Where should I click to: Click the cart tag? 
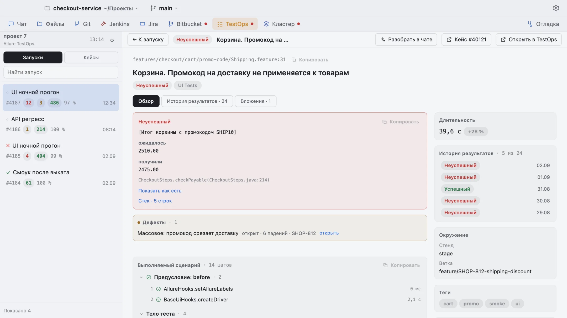pyautogui.click(x=448, y=304)
